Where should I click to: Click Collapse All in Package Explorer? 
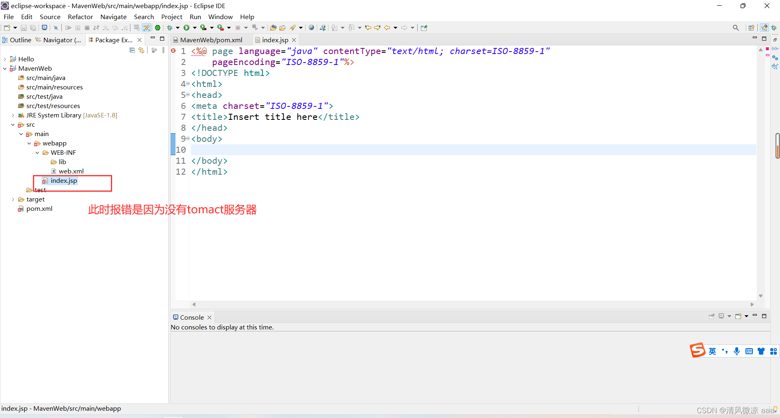[x=132, y=50]
